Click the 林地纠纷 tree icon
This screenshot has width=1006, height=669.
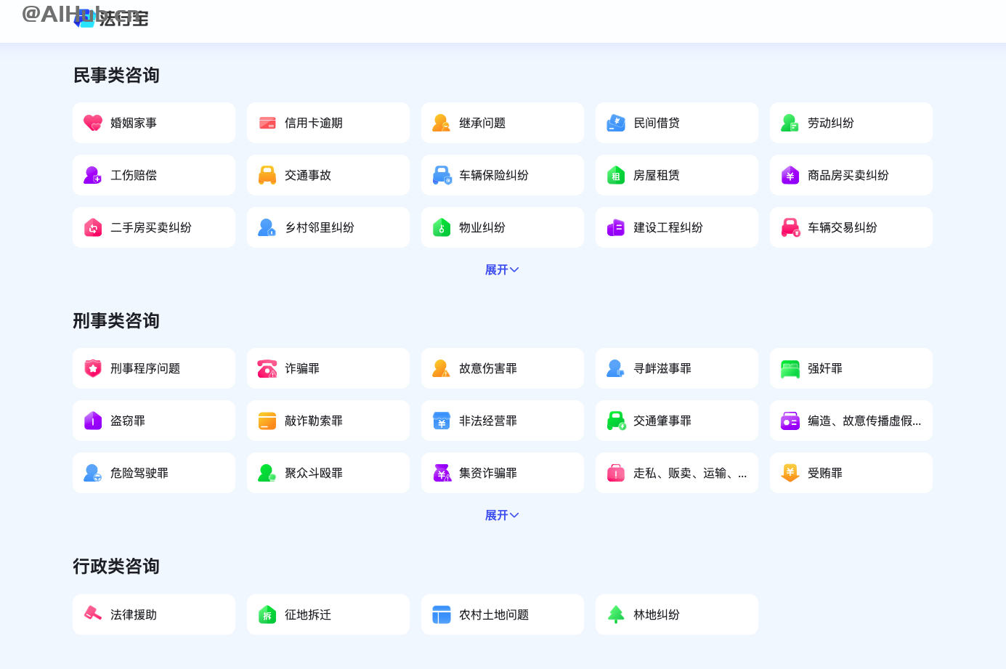(x=616, y=615)
